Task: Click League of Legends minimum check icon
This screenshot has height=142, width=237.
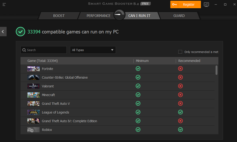Action: (138, 112)
